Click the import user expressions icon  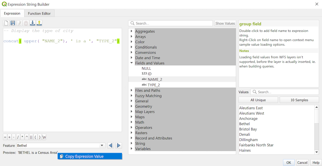tap(33, 23)
